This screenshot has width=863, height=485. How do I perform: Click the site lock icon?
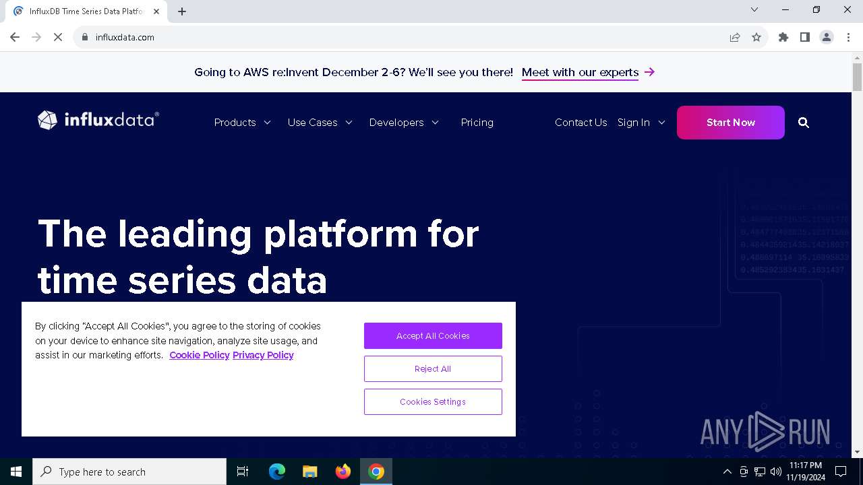85,37
